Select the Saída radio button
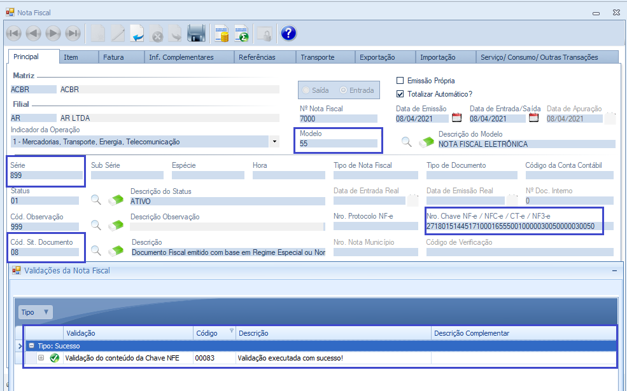The width and height of the screenshot is (627, 391). pyautogui.click(x=307, y=90)
